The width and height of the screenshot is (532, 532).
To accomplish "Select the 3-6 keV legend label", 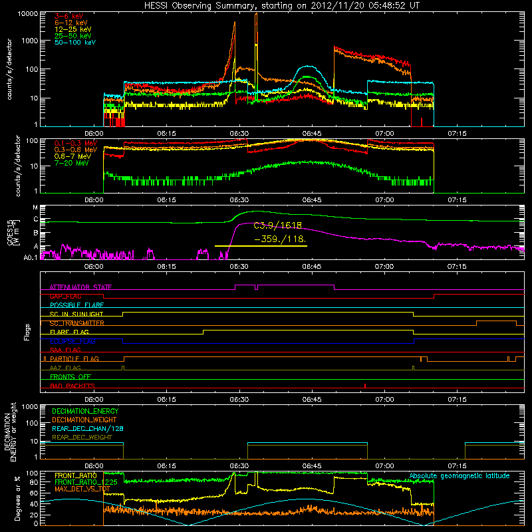I will pos(69,16).
